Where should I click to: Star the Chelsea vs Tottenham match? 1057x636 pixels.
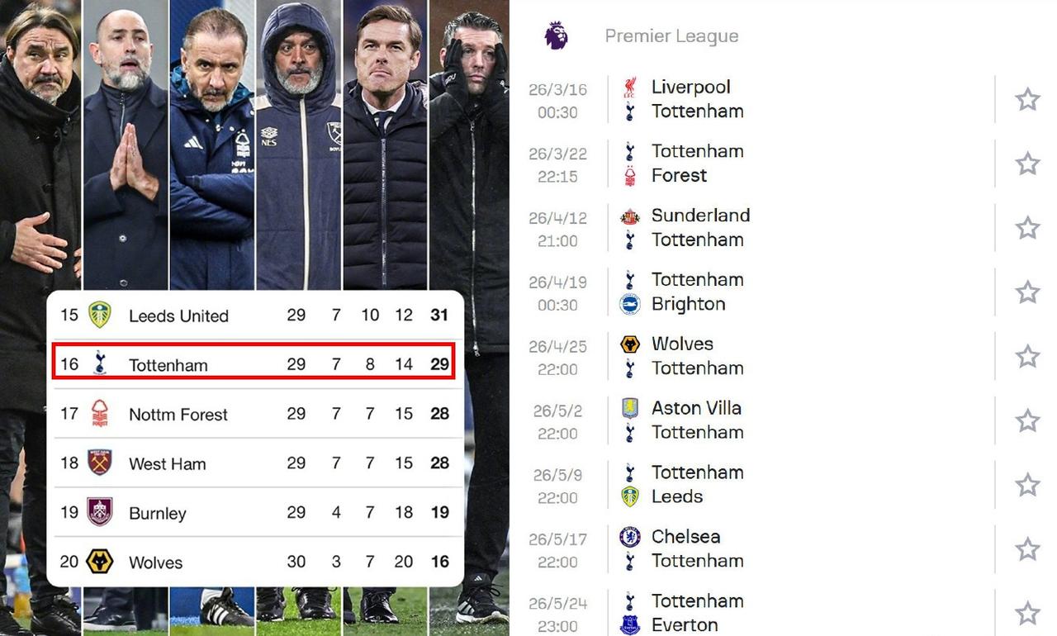click(x=1027, y=549)
